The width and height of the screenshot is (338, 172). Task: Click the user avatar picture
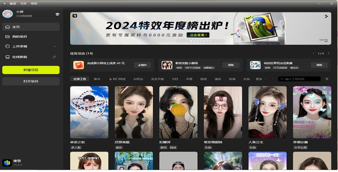point(7,14)
